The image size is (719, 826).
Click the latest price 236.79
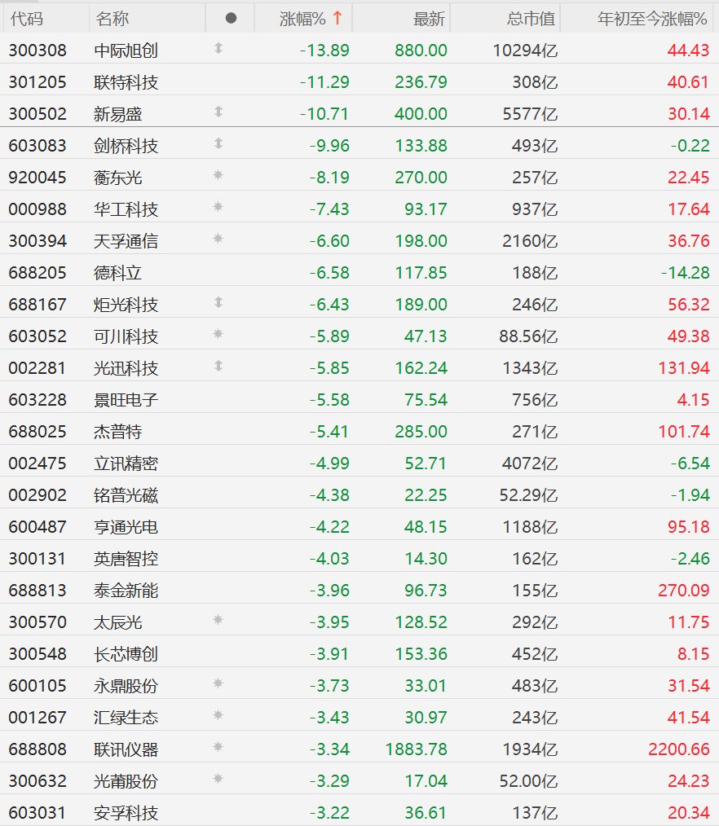(421, 82)
